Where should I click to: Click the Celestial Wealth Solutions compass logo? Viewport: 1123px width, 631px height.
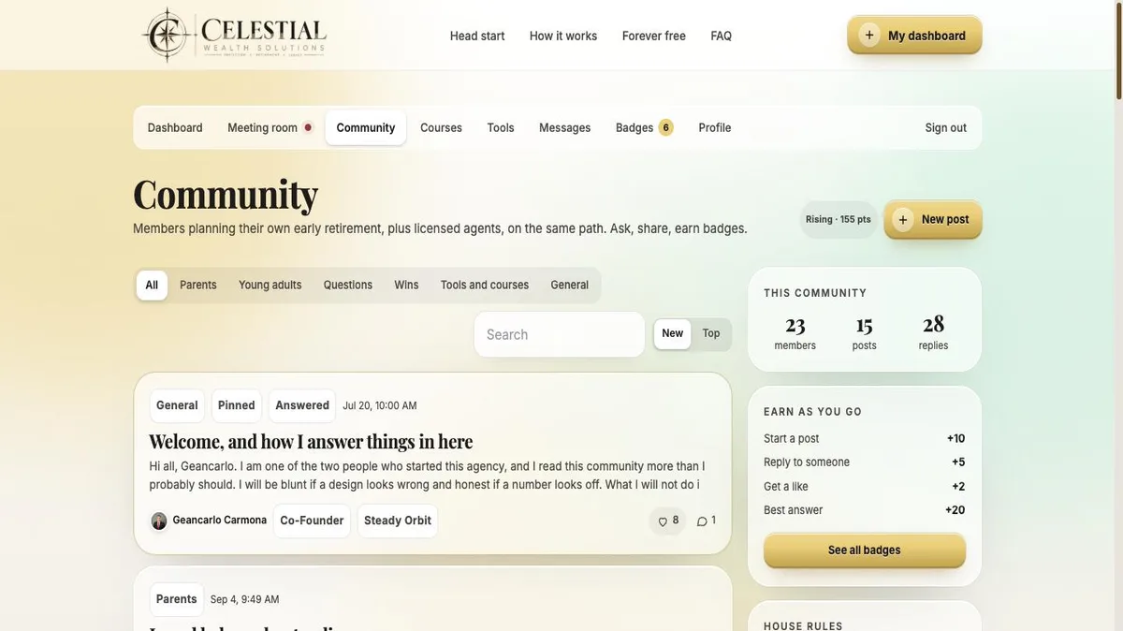pyautogui.click(x=235, y=35)
